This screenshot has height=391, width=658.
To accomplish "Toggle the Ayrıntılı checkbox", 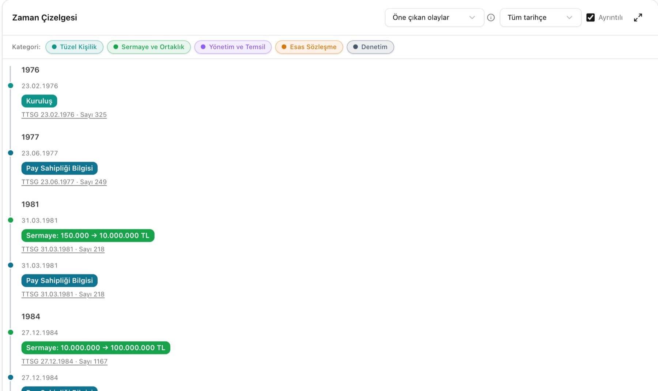I will 590,18.
